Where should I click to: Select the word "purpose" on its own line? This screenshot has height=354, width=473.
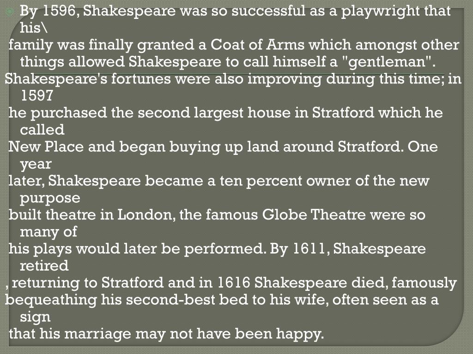(x=50, y=199)
